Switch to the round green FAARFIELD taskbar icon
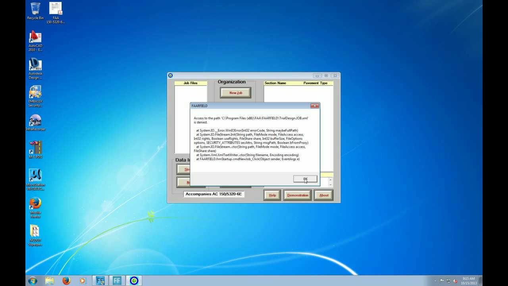 [134, 281]
